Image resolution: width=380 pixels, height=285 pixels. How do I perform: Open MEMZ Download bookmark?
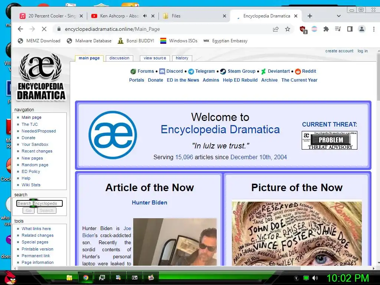pos(39,41)
